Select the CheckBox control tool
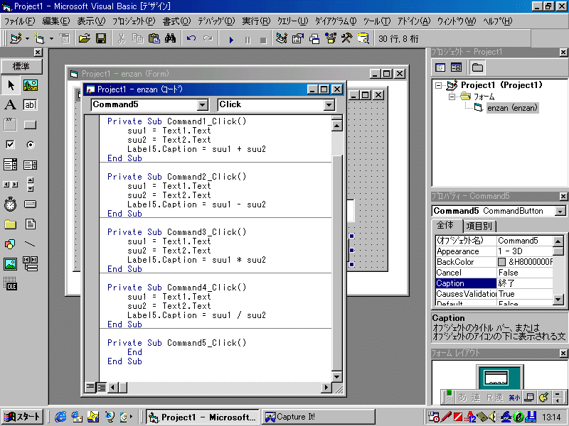Image resolution: width=569 pixels, height=426 pixels. click(x=11, y=145)
